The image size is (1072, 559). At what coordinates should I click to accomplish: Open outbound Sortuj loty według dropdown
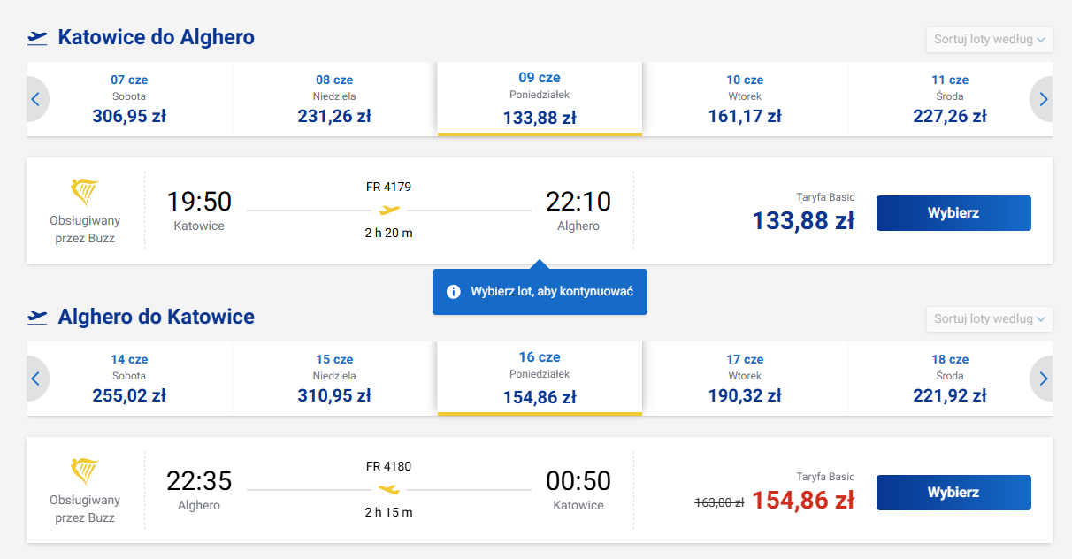(x=989, y=40)
